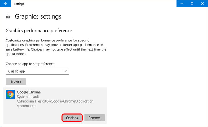Remove Google Chrome from the list
This screenshot has width=208, height=127.
95,118
